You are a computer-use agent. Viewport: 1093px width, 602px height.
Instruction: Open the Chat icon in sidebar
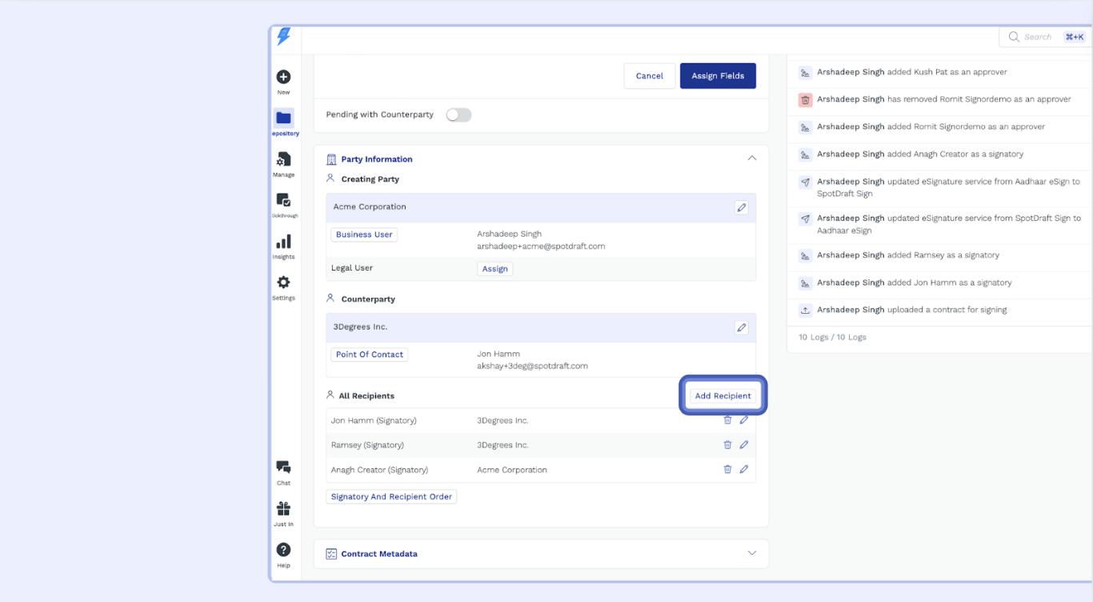(283, 468)
